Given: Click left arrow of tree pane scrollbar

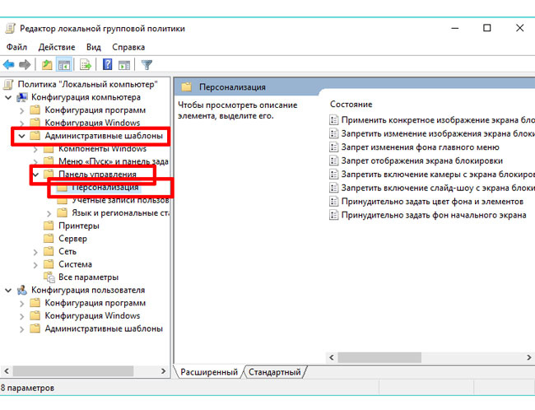Looking at the screenshot, I should [x=6, y=371].
